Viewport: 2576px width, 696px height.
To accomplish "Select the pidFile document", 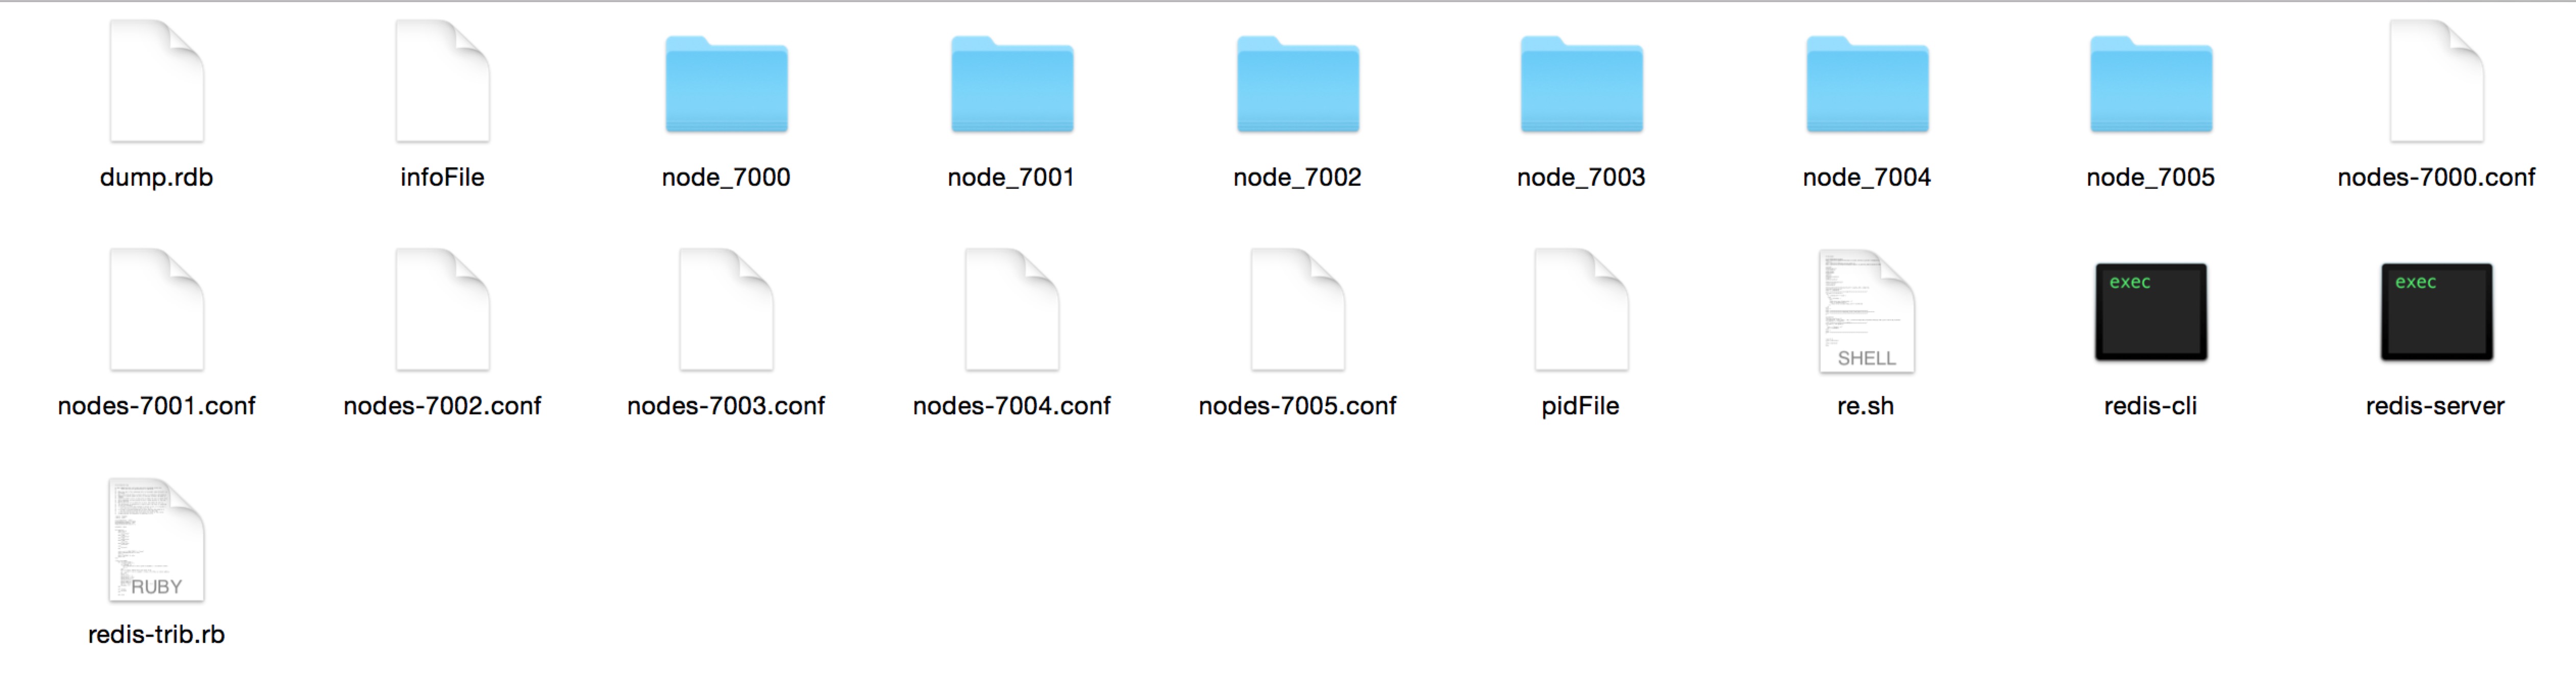I will tap(1582, 310).
